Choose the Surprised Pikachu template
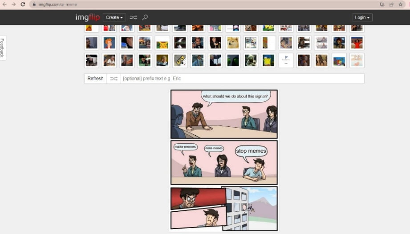 coord(162,43)
